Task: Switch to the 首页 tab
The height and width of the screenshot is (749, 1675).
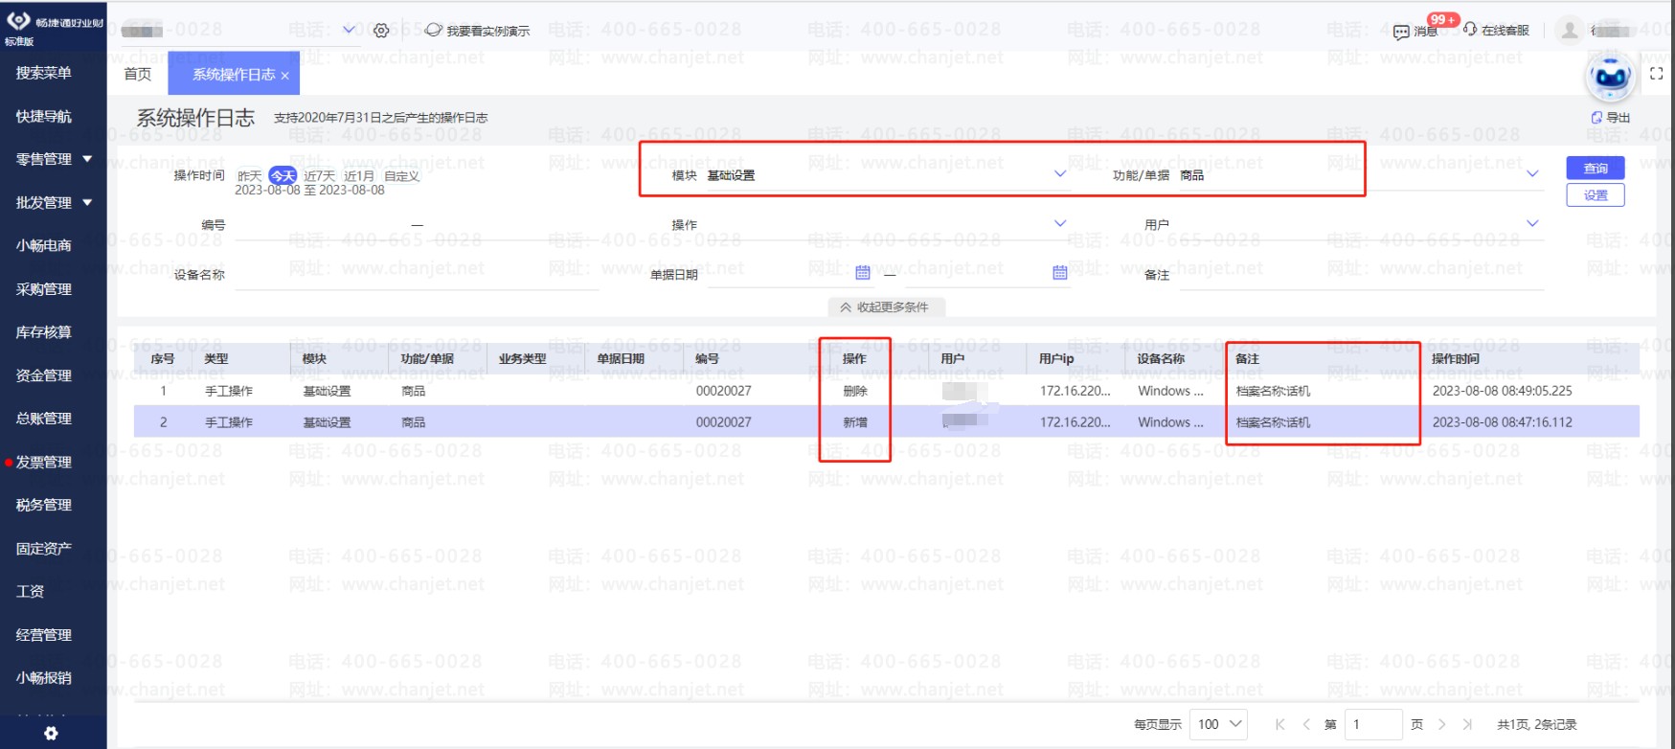Action: 138,74
